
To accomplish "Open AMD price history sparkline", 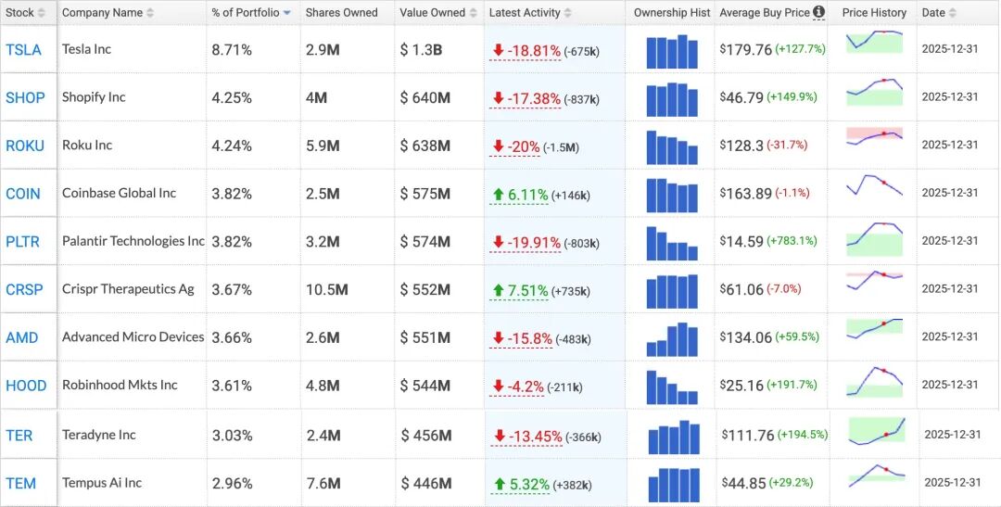I will click(875, 328).
